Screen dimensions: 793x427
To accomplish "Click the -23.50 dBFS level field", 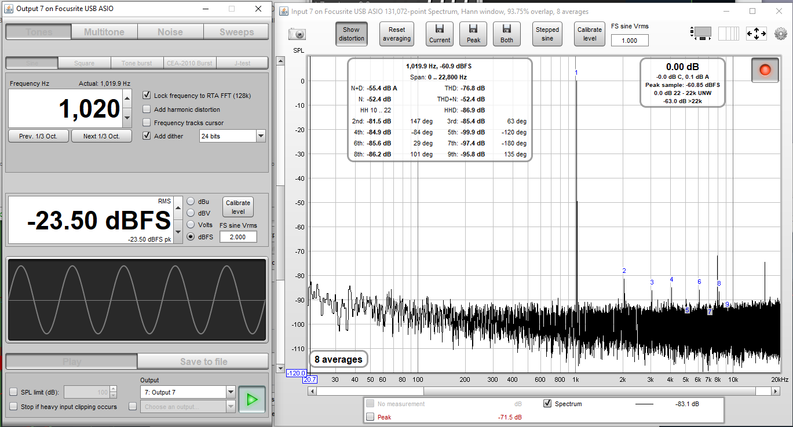I will point(91,220).
